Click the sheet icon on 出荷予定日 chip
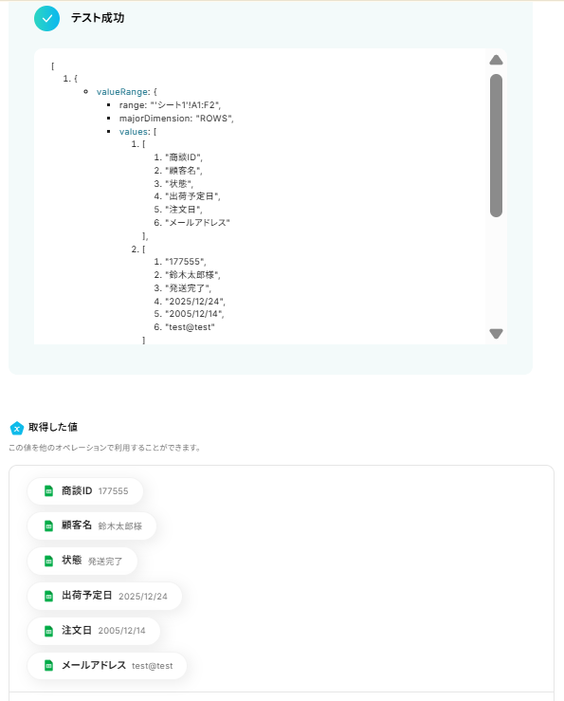 [48, 596]
